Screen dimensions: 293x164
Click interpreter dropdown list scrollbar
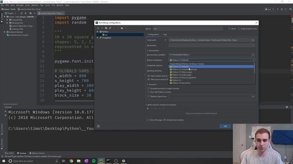click(255, 68)
